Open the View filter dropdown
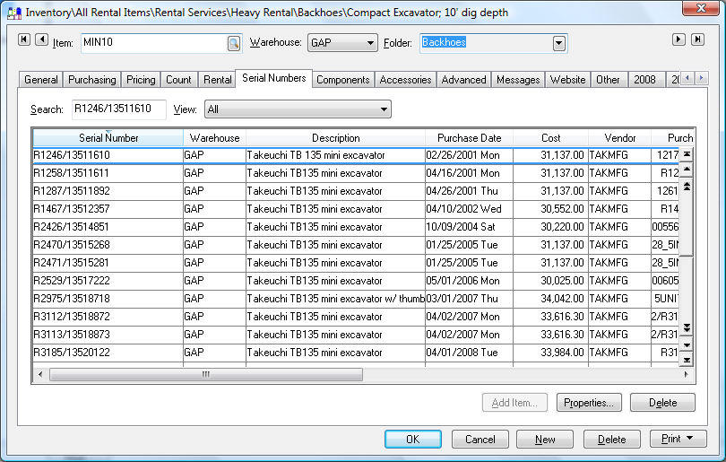The image size is (726, 462). pyautogui.click(x=384, y=109)
